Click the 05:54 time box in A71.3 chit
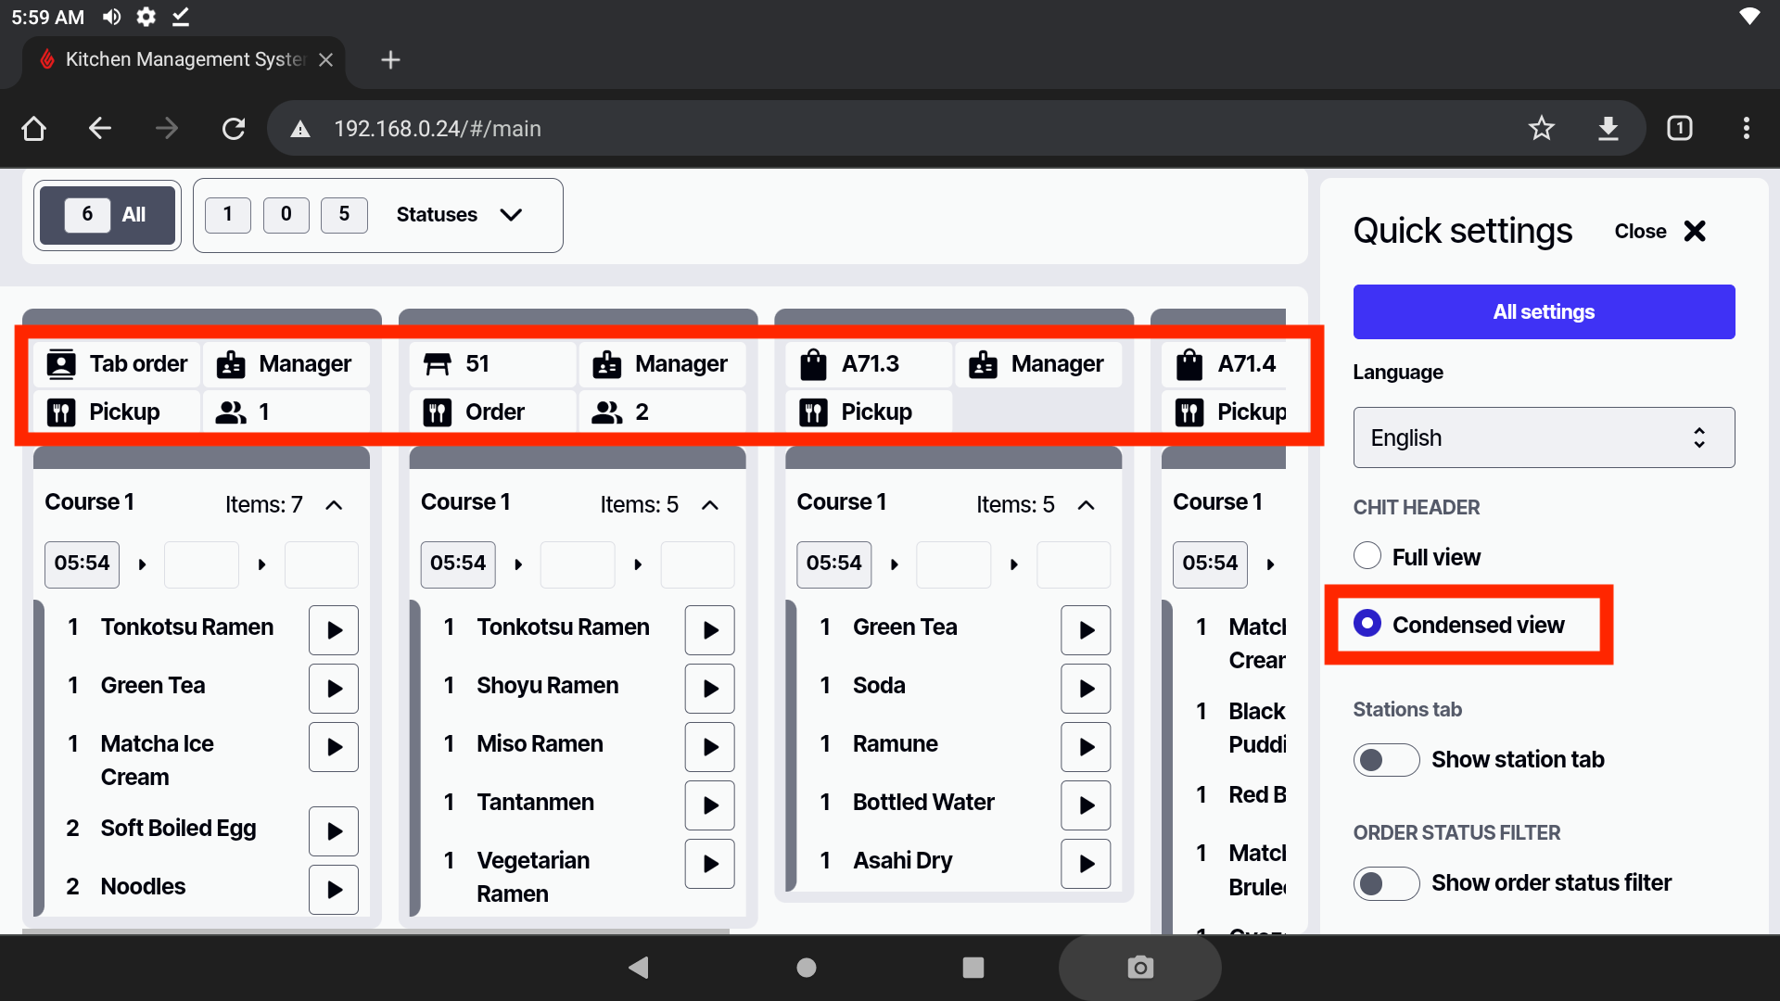Viewport: 1780px width, 1001px height. pos(833,564)
